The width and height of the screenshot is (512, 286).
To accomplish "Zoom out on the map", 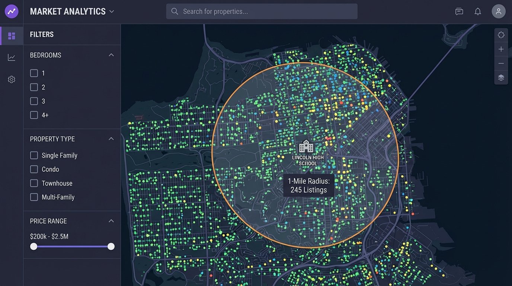I will [501, 63].
